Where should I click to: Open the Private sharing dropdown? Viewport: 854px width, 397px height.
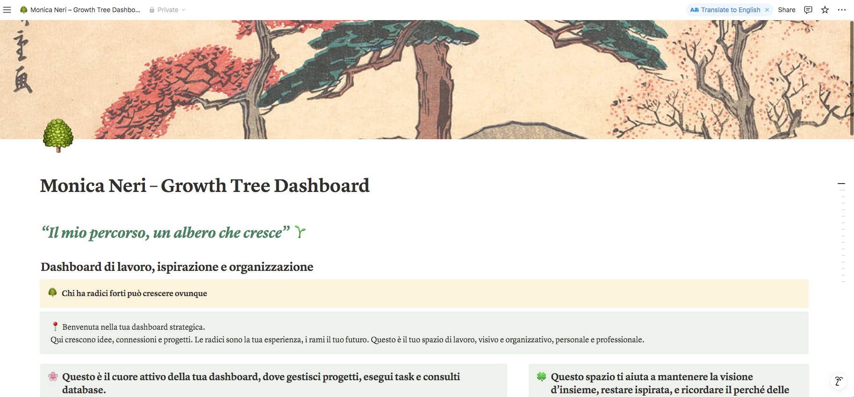point(168,10)
